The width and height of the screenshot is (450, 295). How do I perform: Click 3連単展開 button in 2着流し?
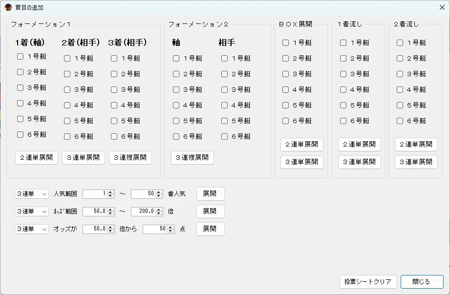point(416,162)
